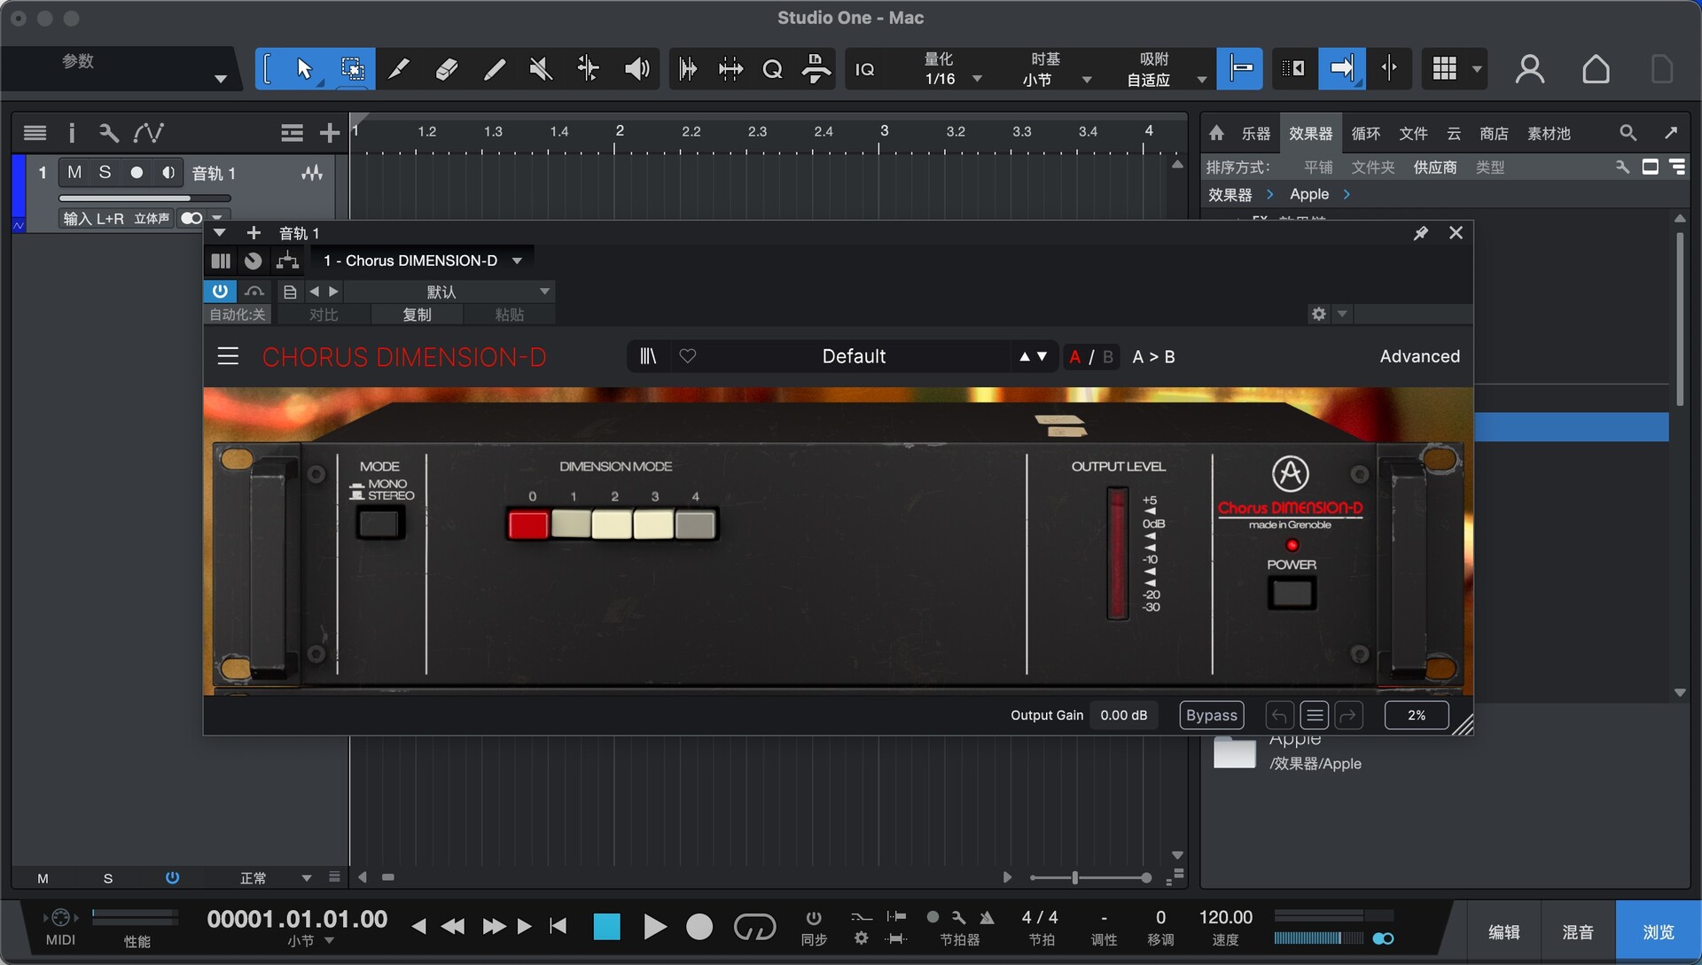
Task: Click the Bypass button
Action: coord(1211,715)
